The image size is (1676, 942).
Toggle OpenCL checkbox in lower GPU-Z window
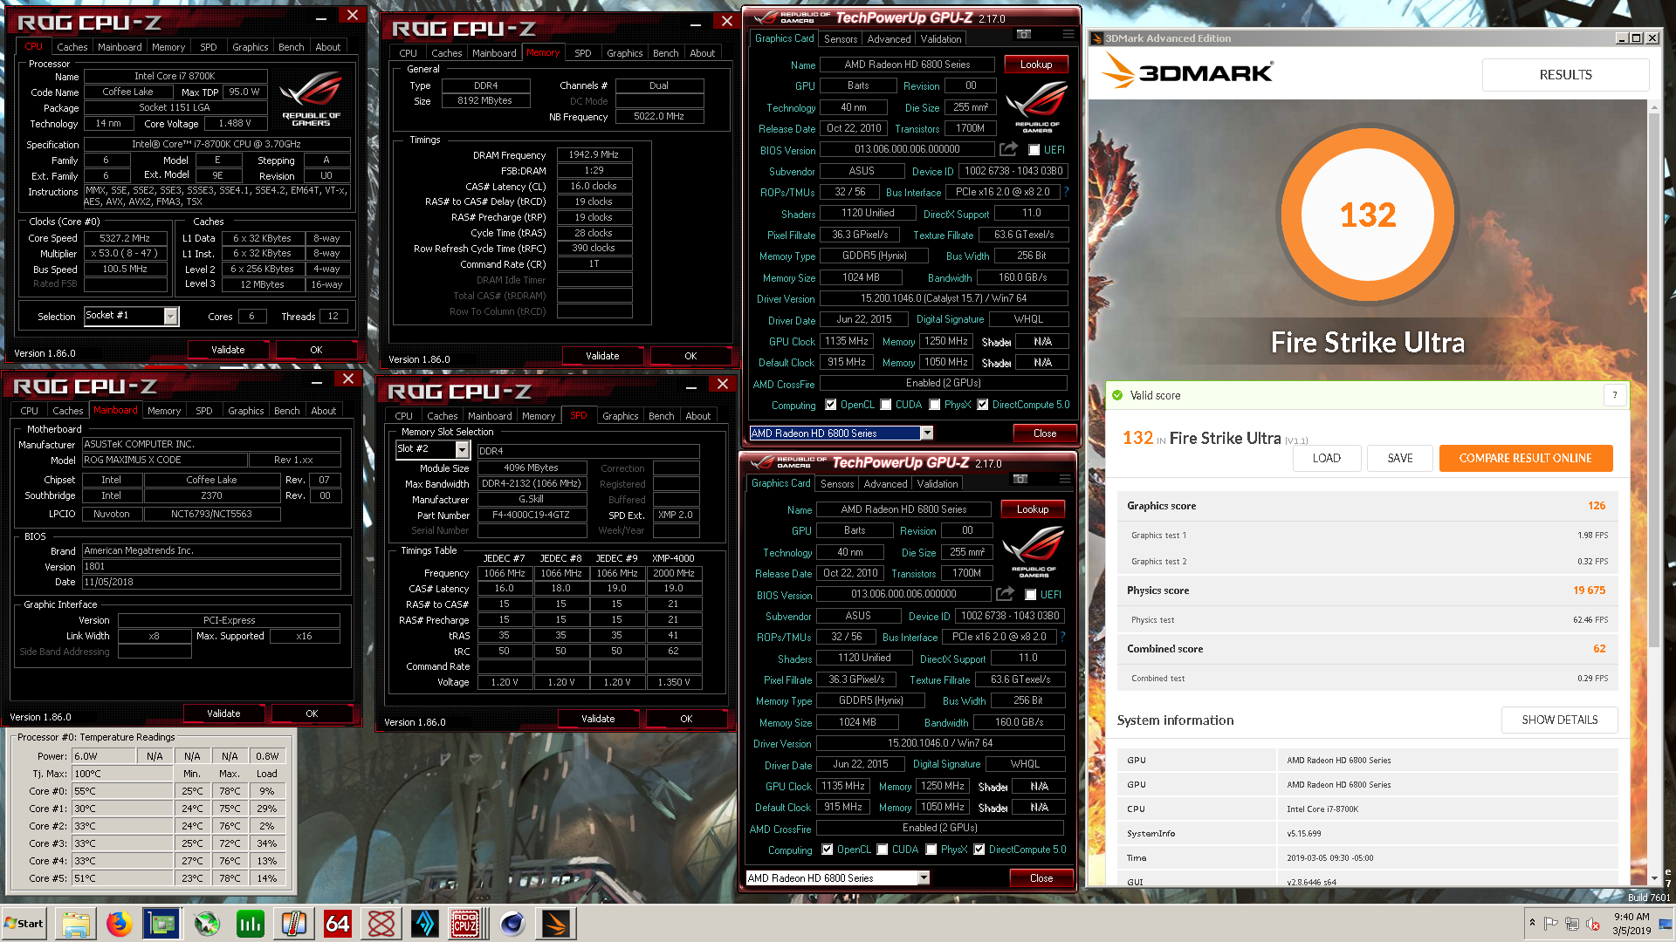(828, 850)
